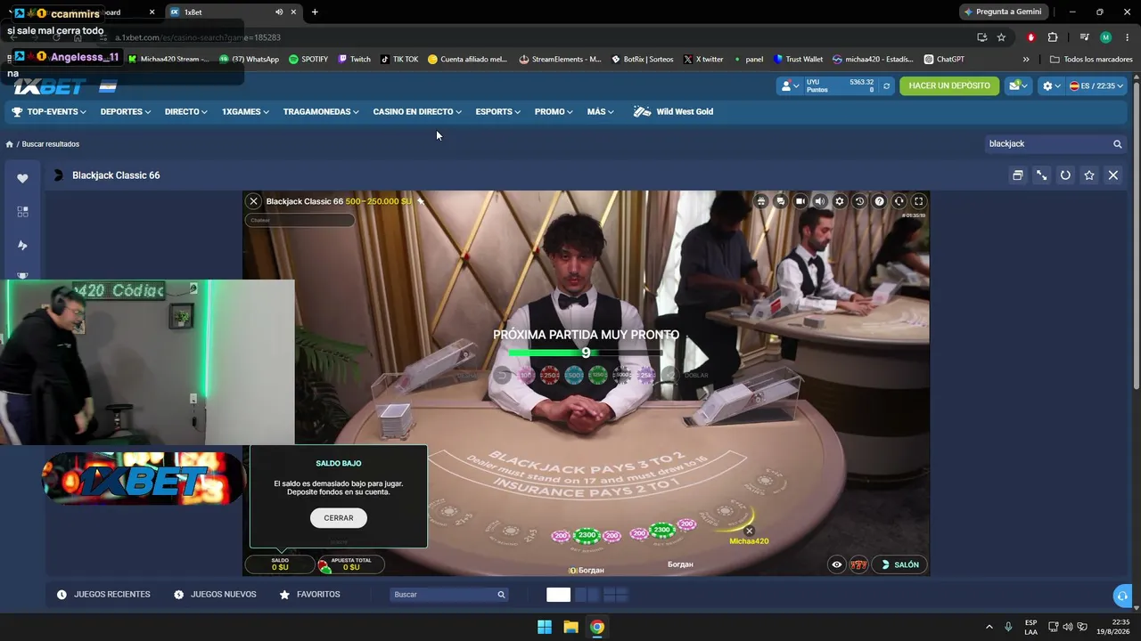Image resolution: width=1141 pixels, height=641 pixels.
Task: Add Blackjack Classic 66 to favorites star
Action: 1089,175
